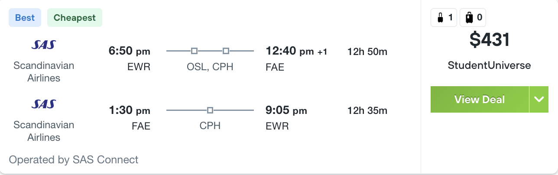This screenshot has width=558, height=175.
Task: Click the 12h 35m return duration
Action: click(x=367, y=111)
